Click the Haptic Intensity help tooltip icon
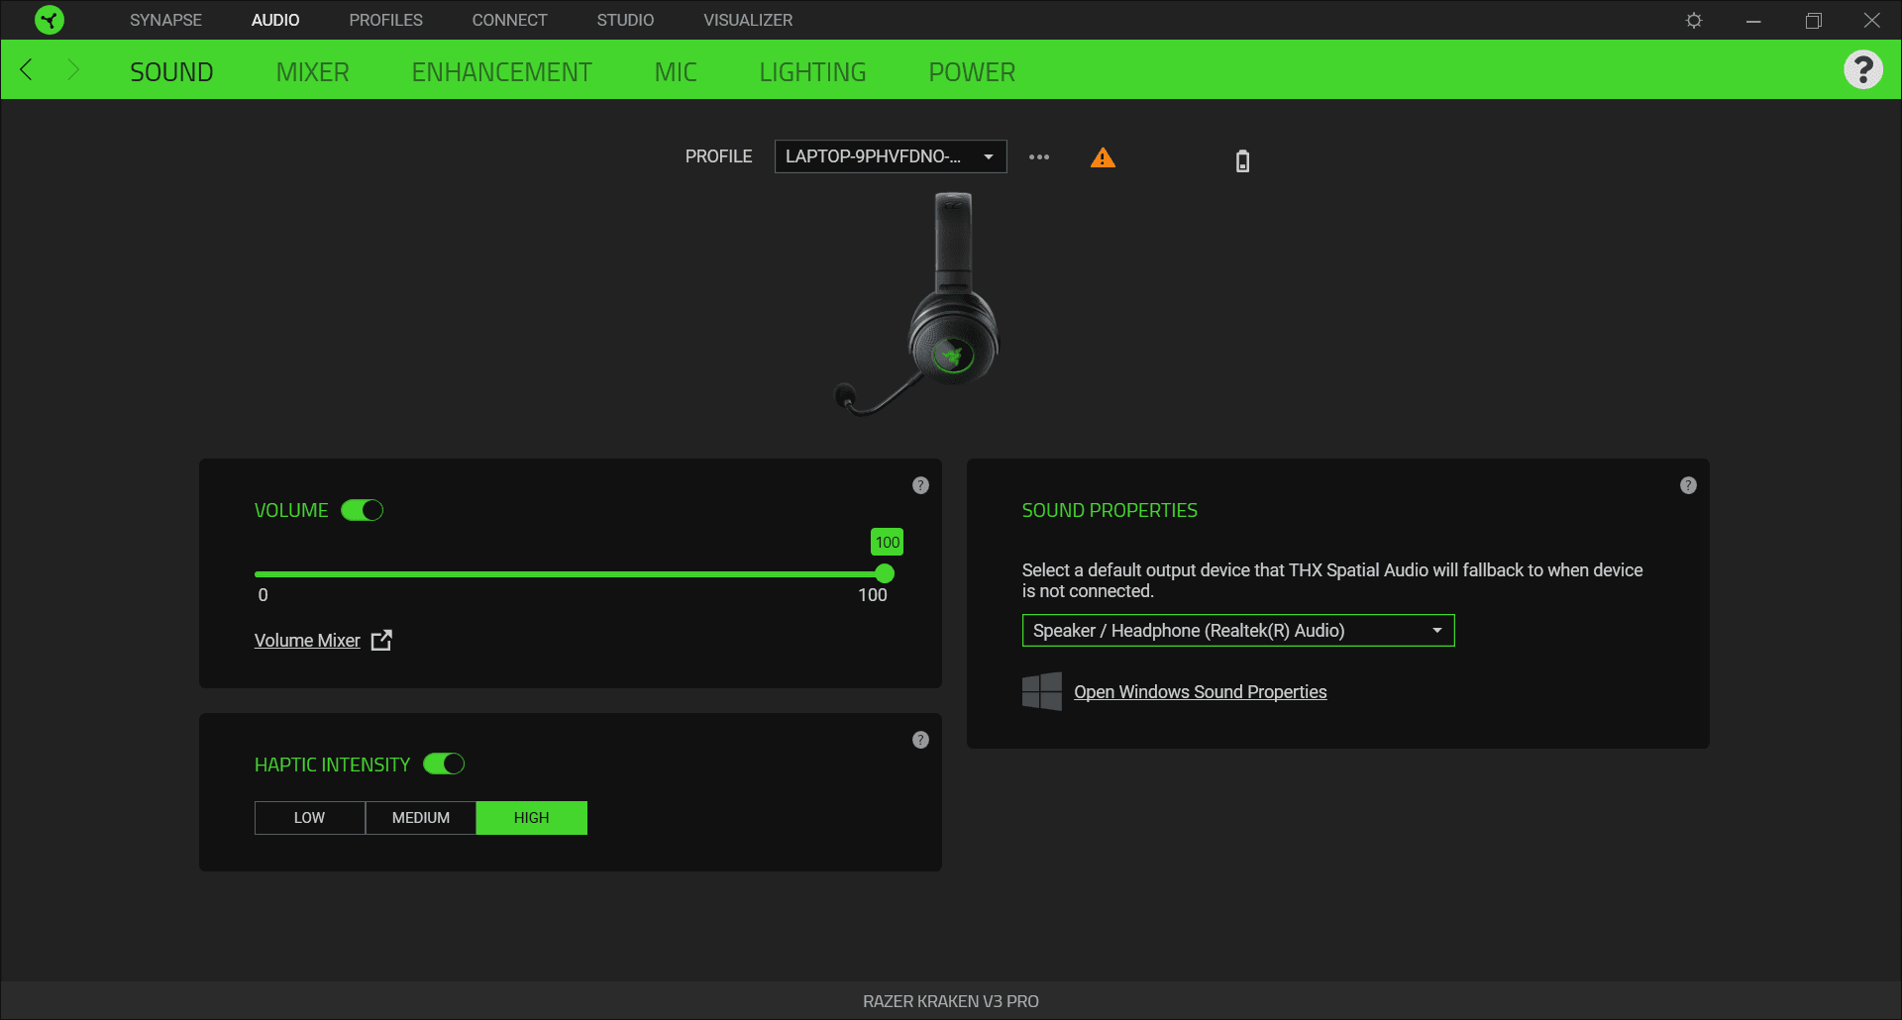The width and height of the screenshot is (1902, 1020). coord(920,740)
